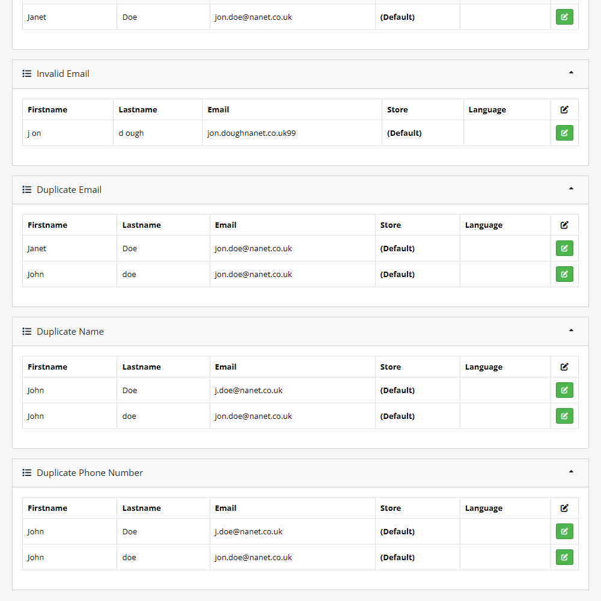Image resolution: width=601 pixels, height=601 pixels.
Task: Edit jon.doe@nanet.co.uk row under Duplicate Phone Number
Action: point(564,557)
